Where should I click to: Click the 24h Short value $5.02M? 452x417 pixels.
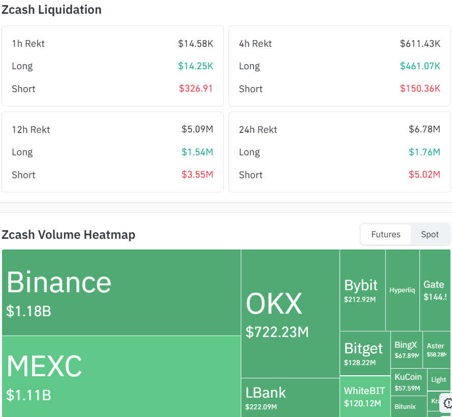(425, 175)
